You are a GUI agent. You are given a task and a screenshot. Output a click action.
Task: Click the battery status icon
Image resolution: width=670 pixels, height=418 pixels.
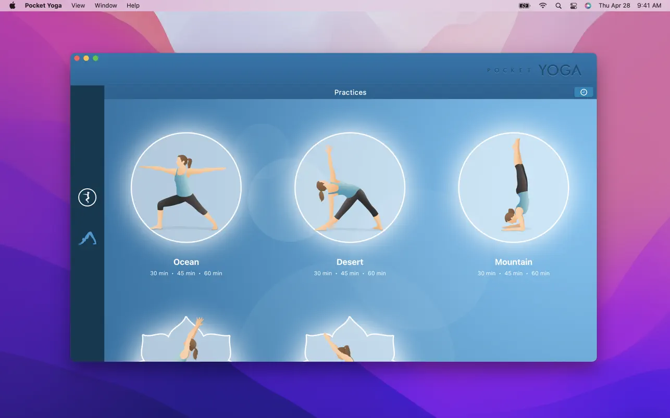525,6
